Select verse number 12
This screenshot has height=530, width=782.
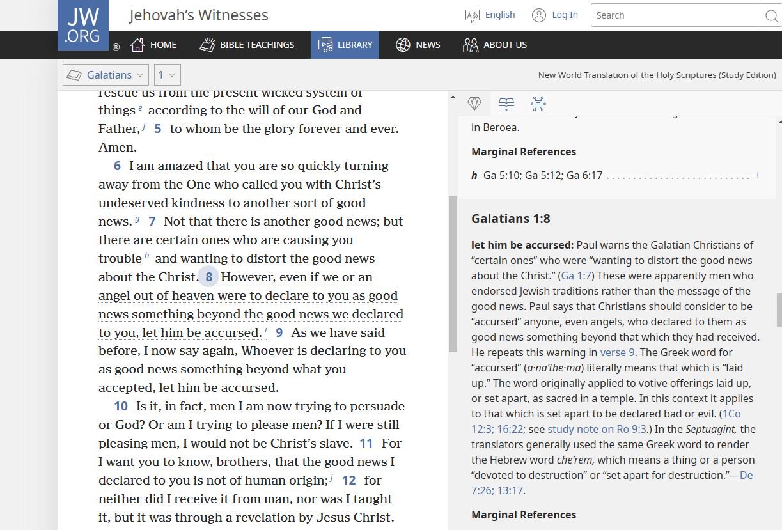349,480
